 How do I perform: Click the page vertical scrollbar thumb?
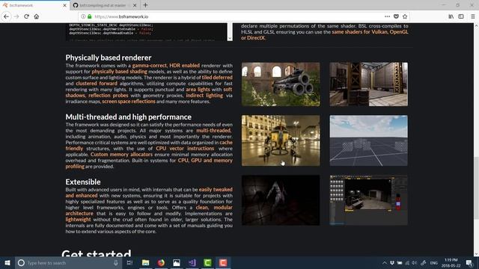476,189
